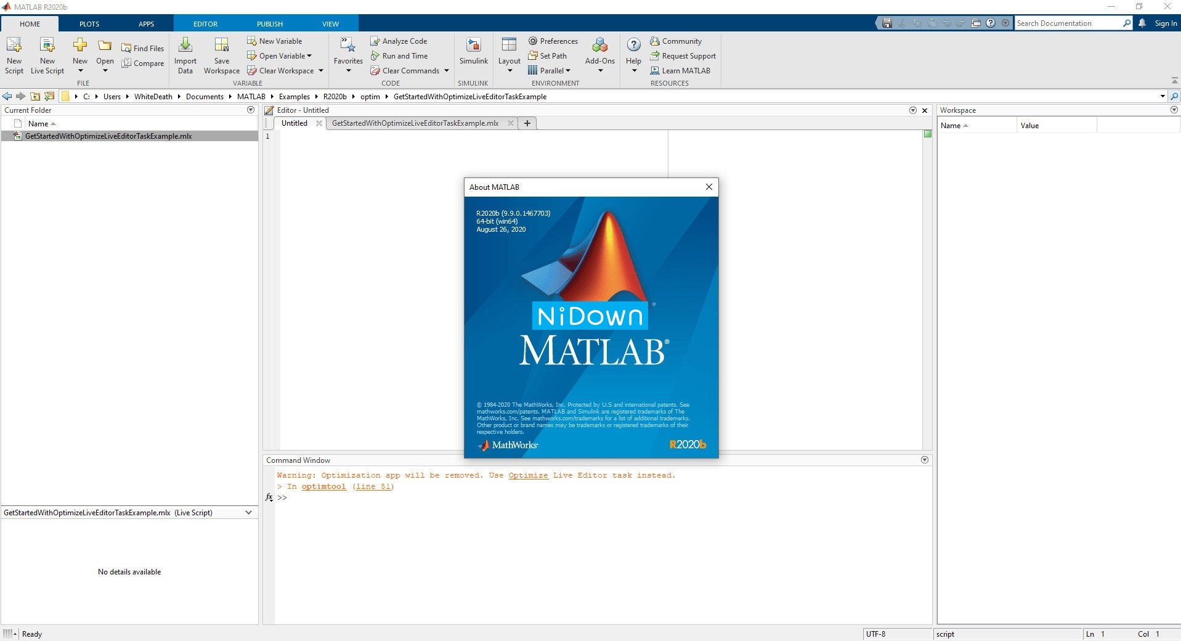This screenshot has width=1181, height=641.
Task: Switch to the APPS ribbon tab
Action: (146, 23)
